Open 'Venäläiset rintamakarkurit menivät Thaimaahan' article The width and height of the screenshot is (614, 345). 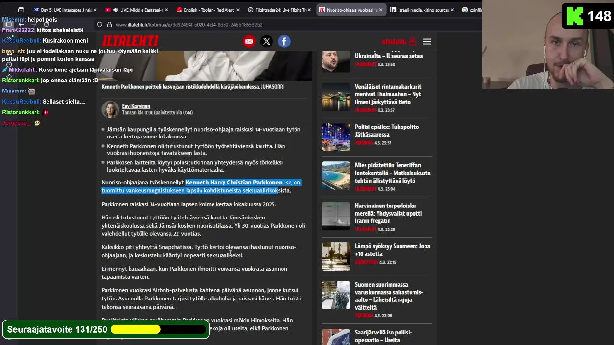388,94
